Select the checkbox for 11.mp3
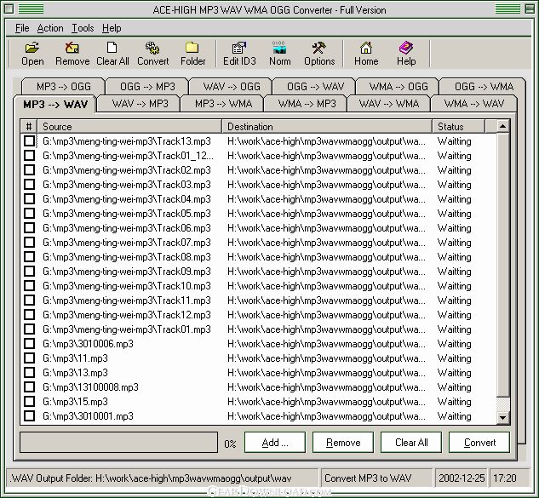 point(30,358)
